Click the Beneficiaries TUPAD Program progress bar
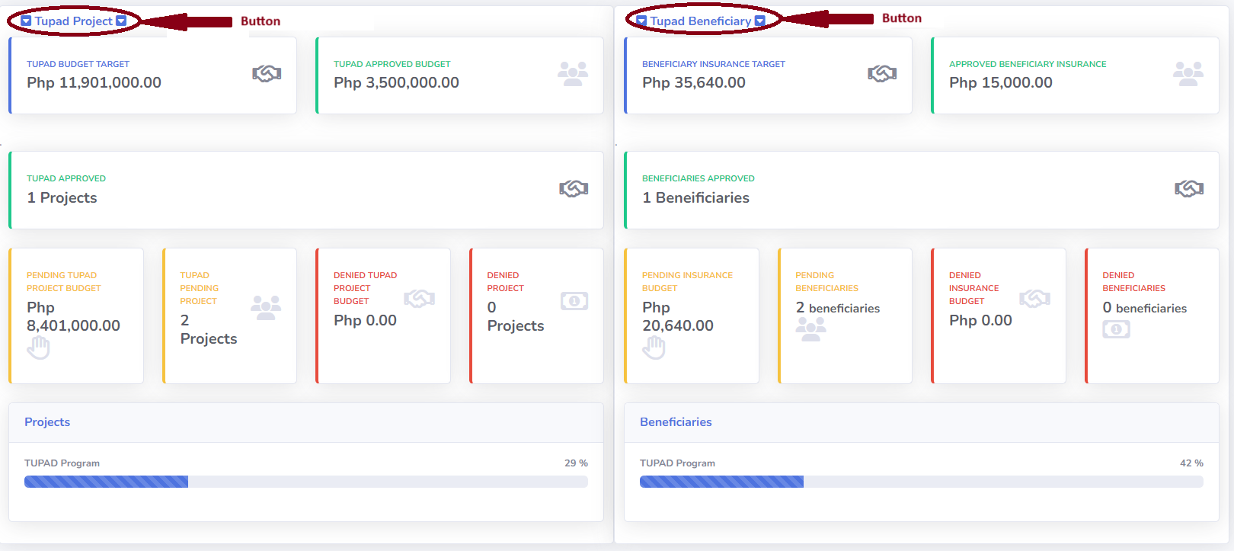The height and width of the screenshot is (551, 1234). tap(922, 482)
